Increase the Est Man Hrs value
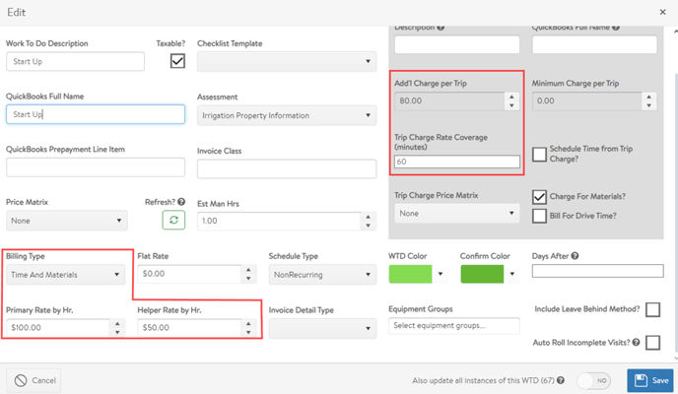Image resolution: width=678 pixels, height=394 pixels. [368, 217]
